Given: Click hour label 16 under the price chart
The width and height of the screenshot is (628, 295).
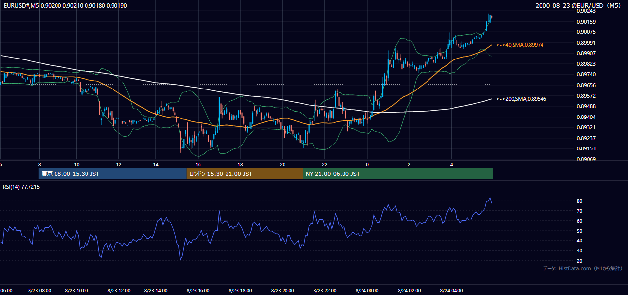Looking at the screenshot, I should 198,164.
